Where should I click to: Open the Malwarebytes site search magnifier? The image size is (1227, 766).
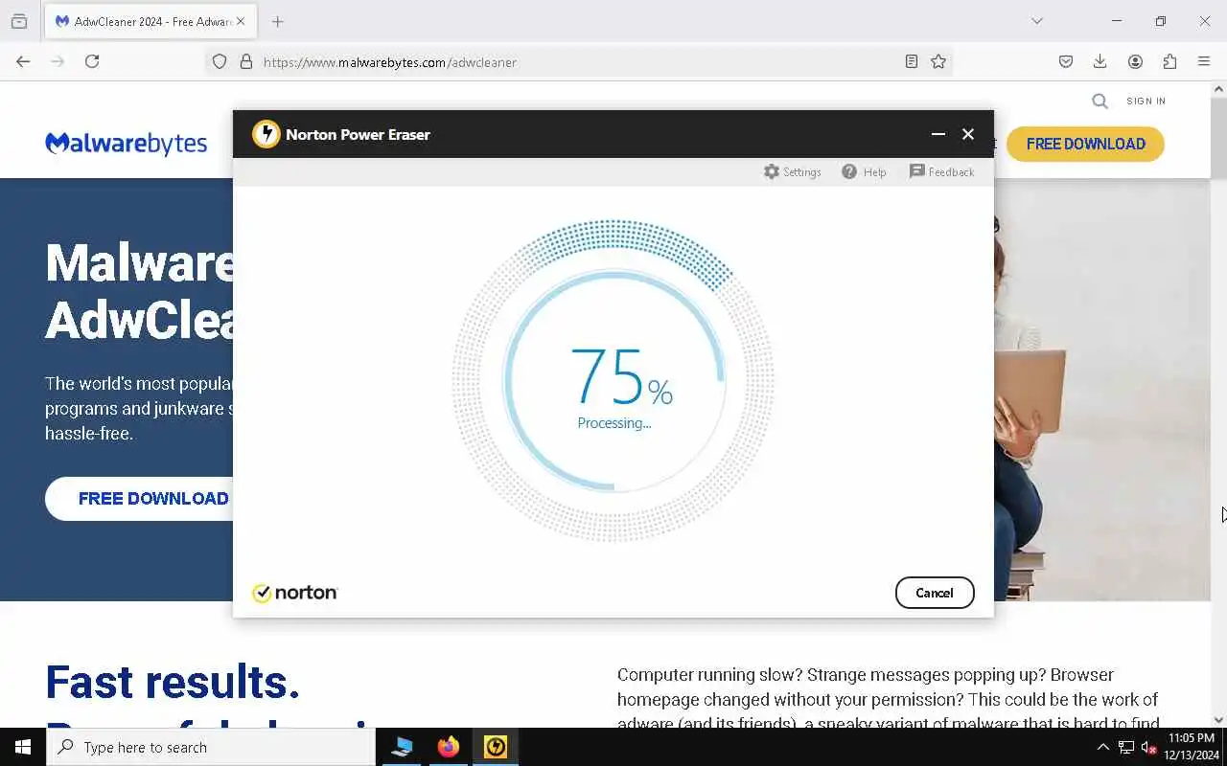point(1100,101)
